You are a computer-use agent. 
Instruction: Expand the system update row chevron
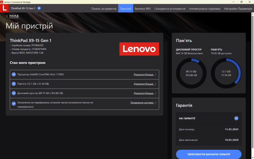(x=155, y=103)
